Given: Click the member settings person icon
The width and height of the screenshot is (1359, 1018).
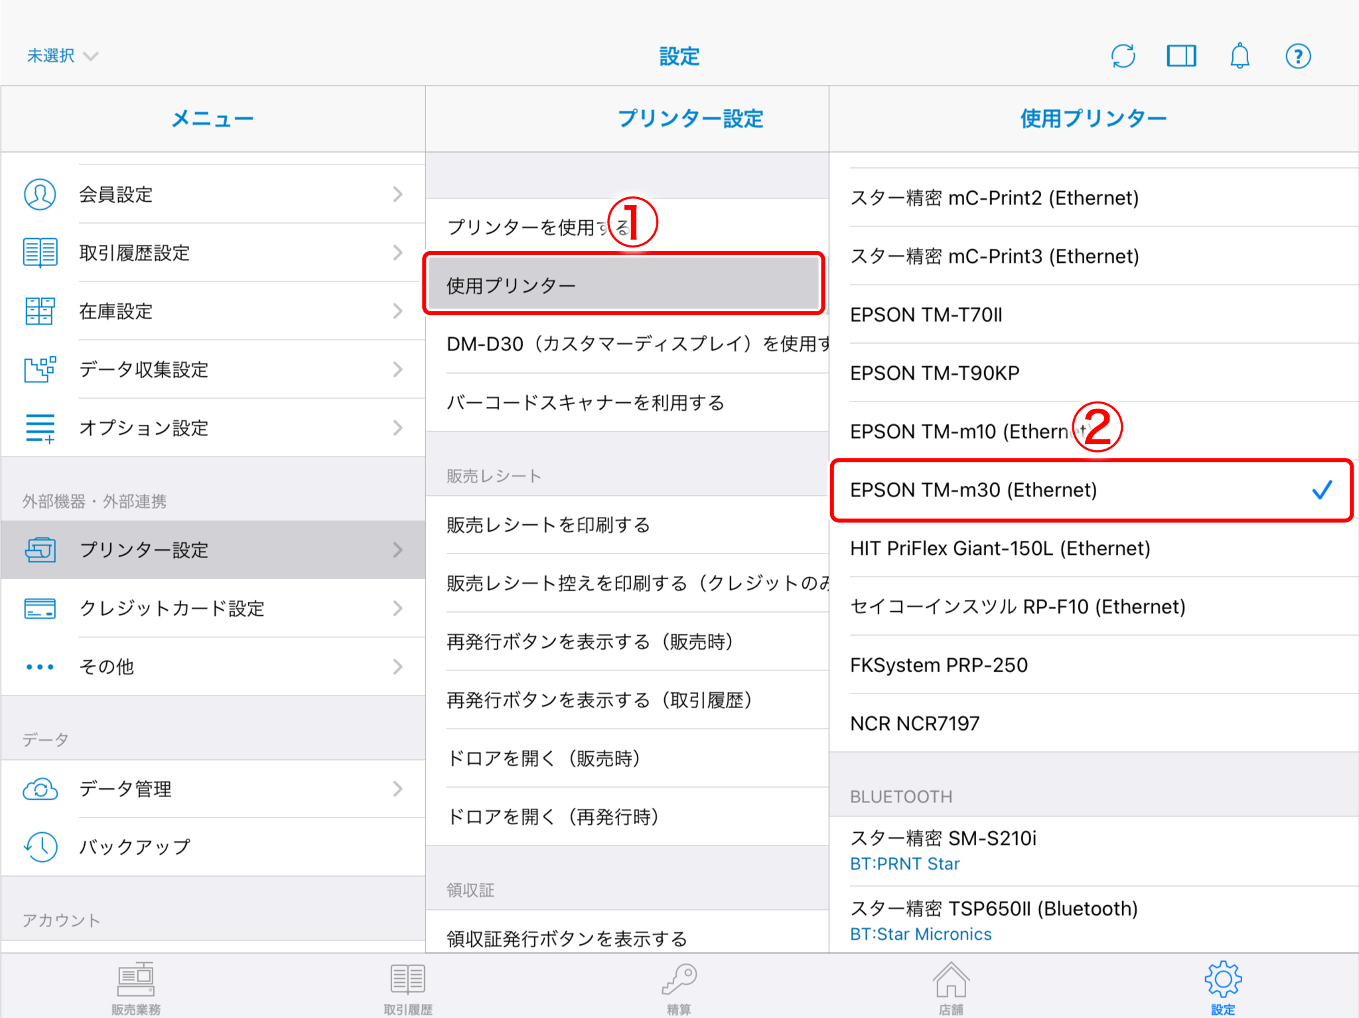Looking at the screenshot, I should [40, 194].
